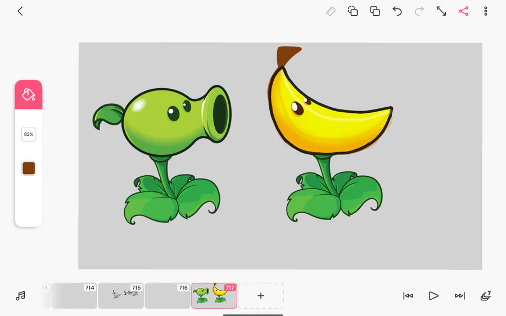Click the duplicate layers icon
506x316 pixels.
(375, 11)
